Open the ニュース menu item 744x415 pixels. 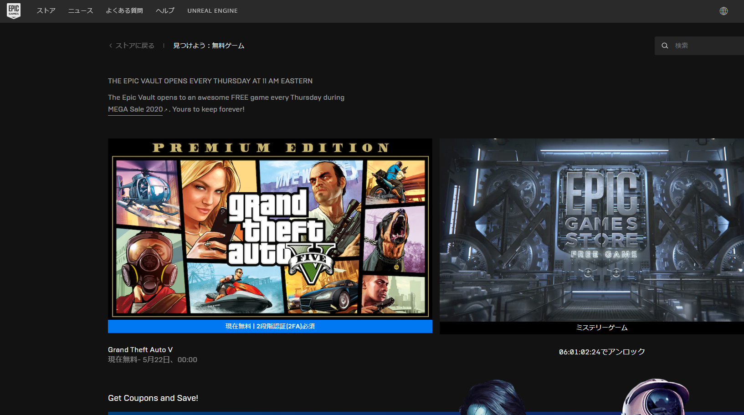pyautogui.click(x=81, y=10)
